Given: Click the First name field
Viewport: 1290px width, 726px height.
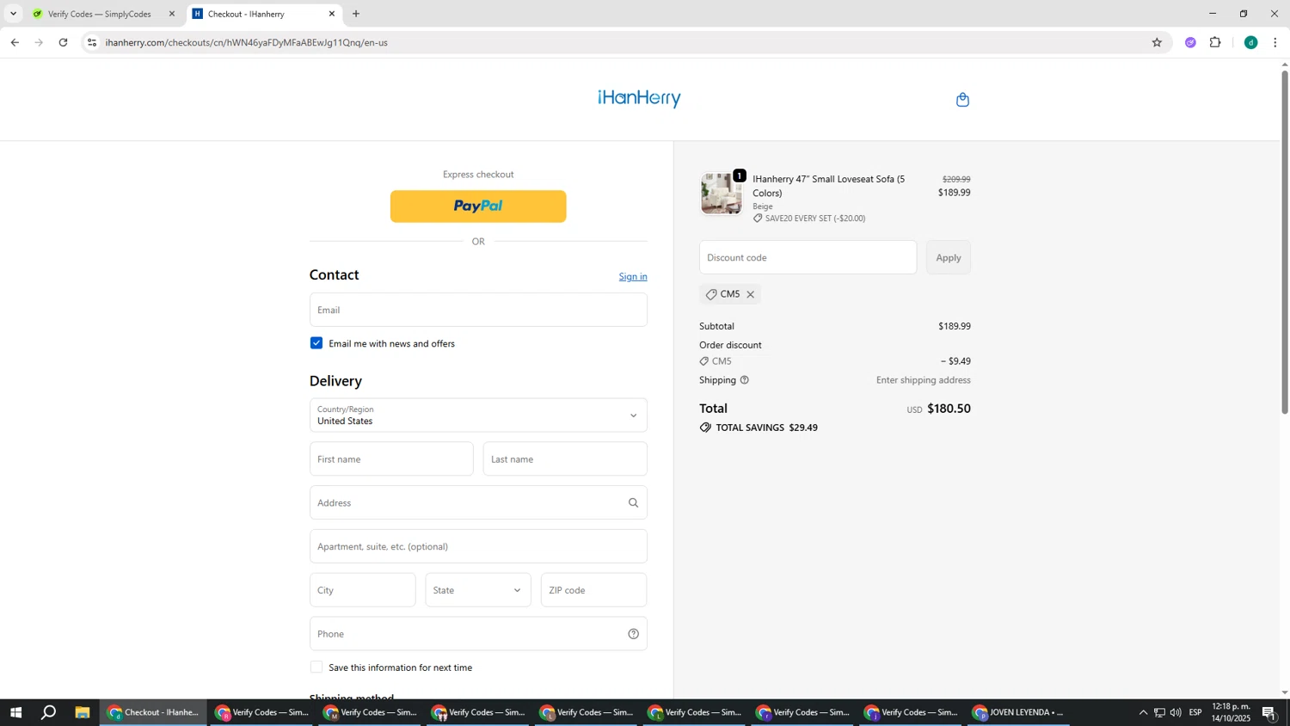Looking at the screenshot, I should click(x=391, y=459).
